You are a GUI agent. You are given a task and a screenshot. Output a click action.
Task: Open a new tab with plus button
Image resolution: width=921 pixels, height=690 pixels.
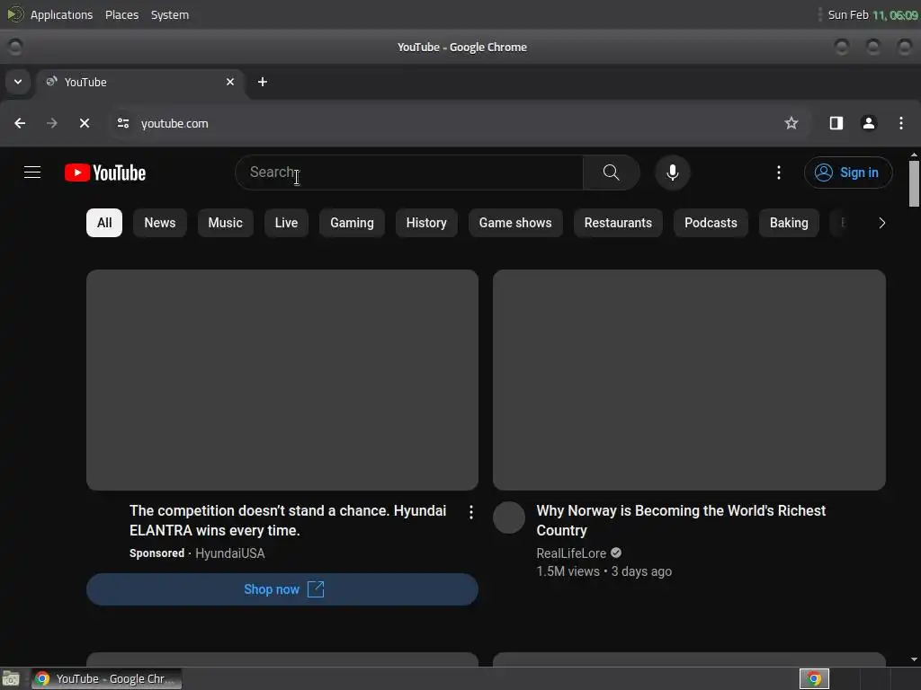coord(263,82)
